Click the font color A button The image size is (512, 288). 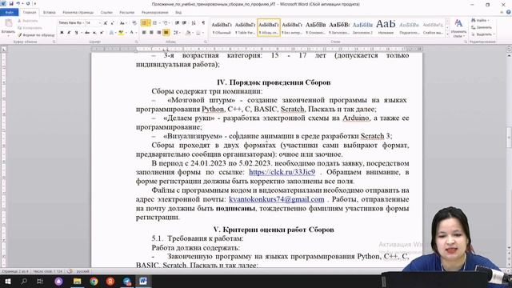[x=131, y=33]
